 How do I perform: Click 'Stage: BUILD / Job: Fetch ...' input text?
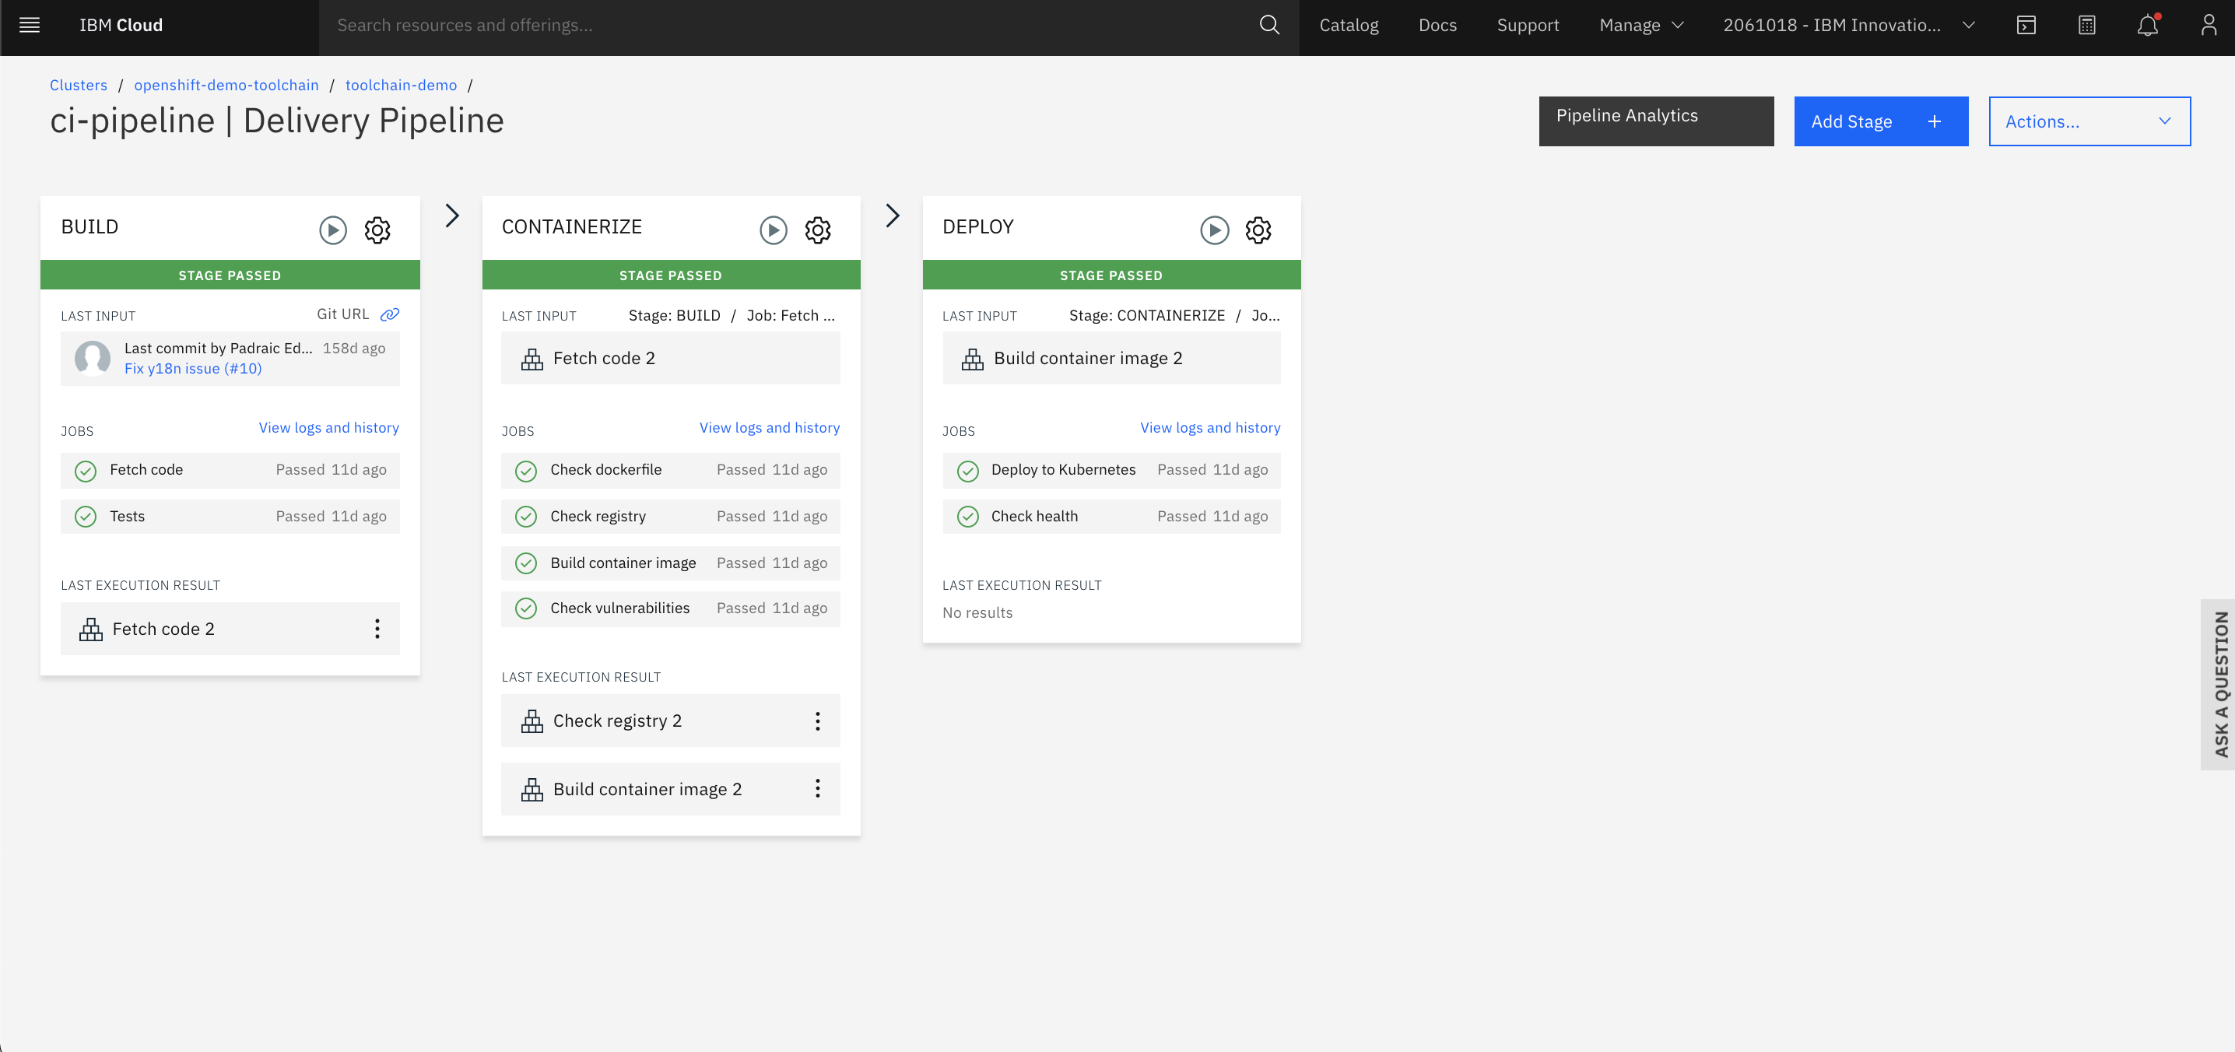click(x=732, y=316)
